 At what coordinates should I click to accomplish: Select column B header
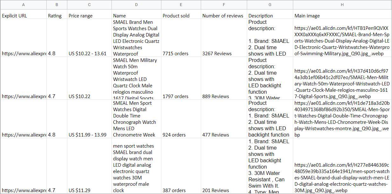[57, 5]
